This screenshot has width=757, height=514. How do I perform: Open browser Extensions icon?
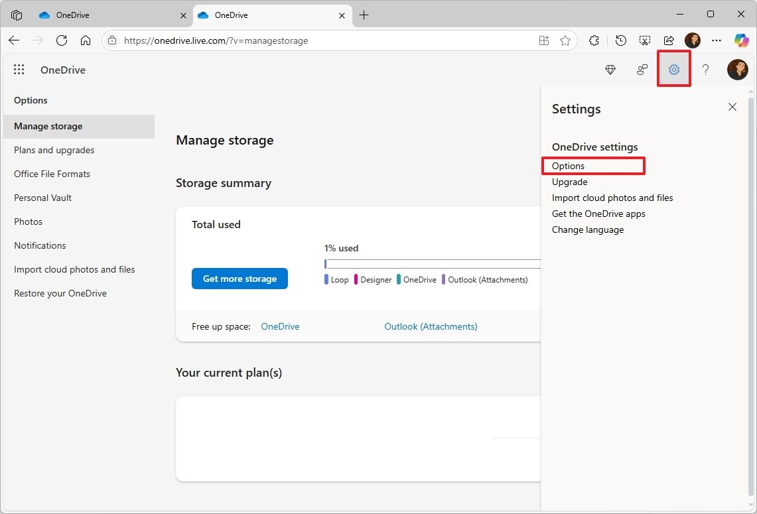[594, 40]
